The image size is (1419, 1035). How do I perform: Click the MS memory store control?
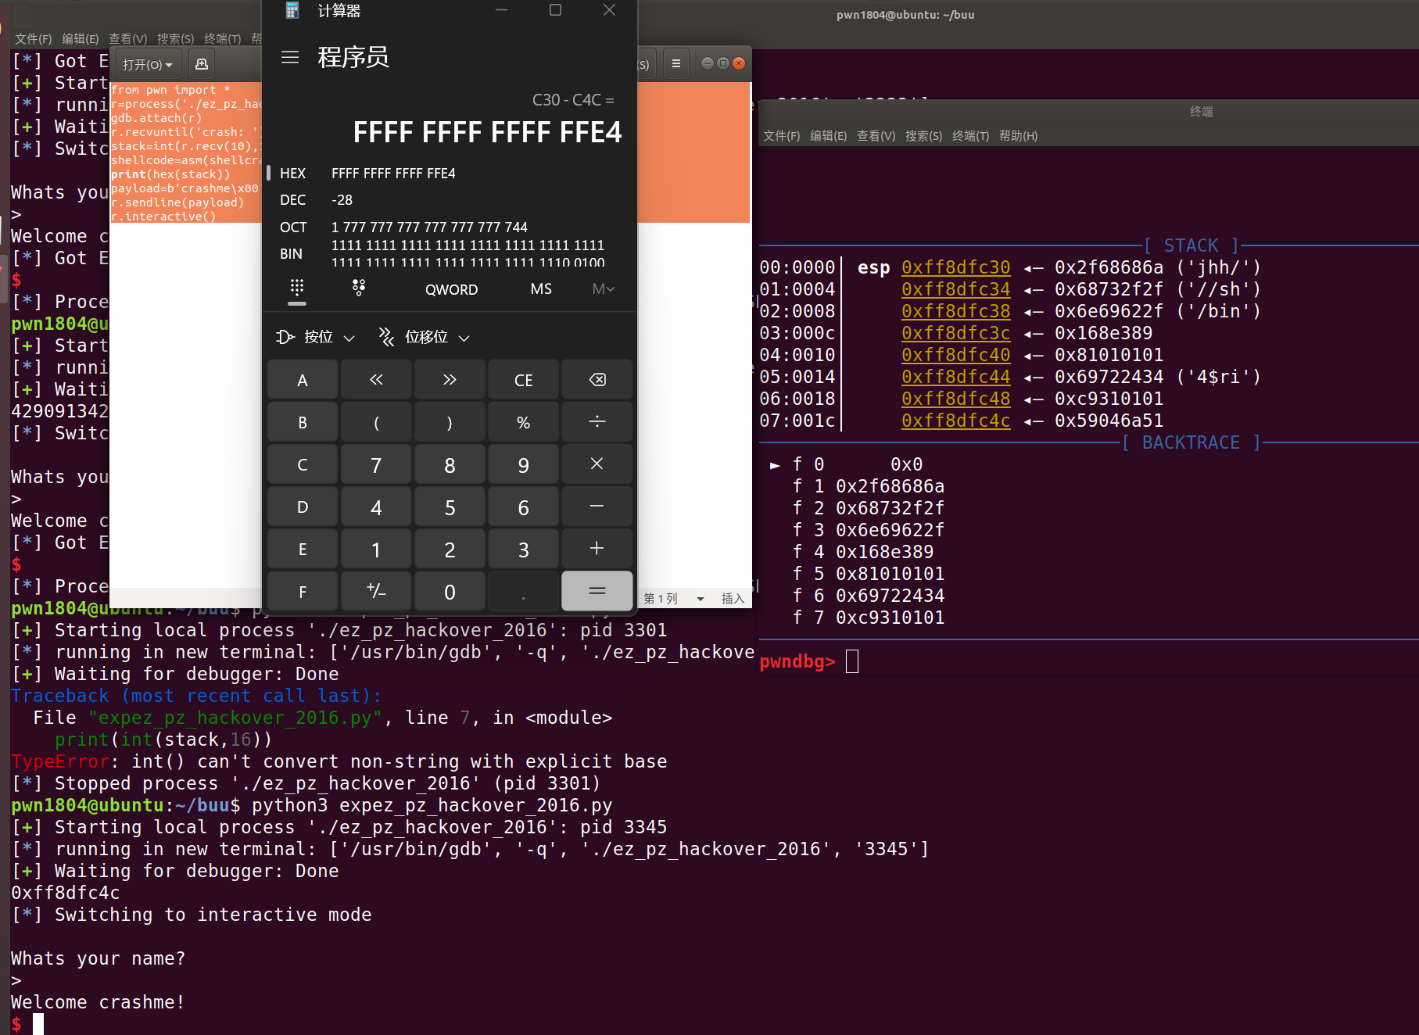(x=540, y=288)
